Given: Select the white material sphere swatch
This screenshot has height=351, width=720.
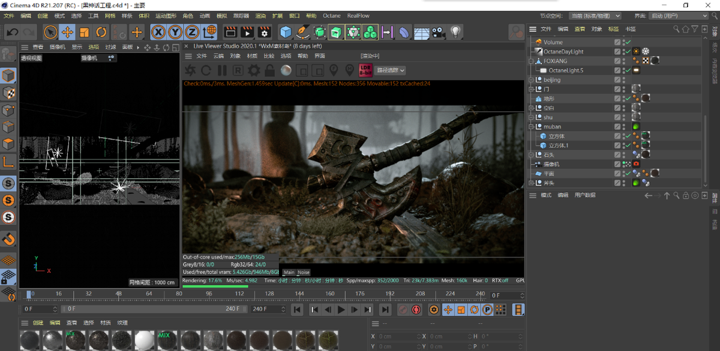Looking at the screenshot, I should pos(145,340).
